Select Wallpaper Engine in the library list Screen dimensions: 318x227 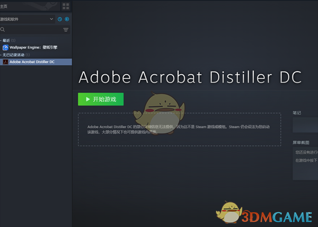pyautogui.click(x=36, y=48)
